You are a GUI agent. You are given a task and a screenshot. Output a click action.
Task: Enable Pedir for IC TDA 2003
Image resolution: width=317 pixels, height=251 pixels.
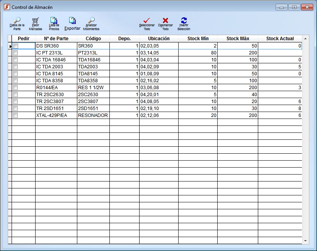[15, 66]
